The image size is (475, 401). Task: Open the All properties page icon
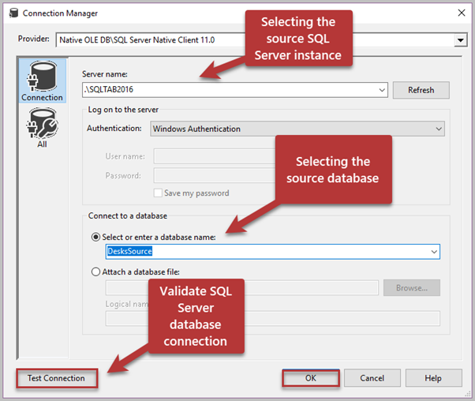pos(43,128)
